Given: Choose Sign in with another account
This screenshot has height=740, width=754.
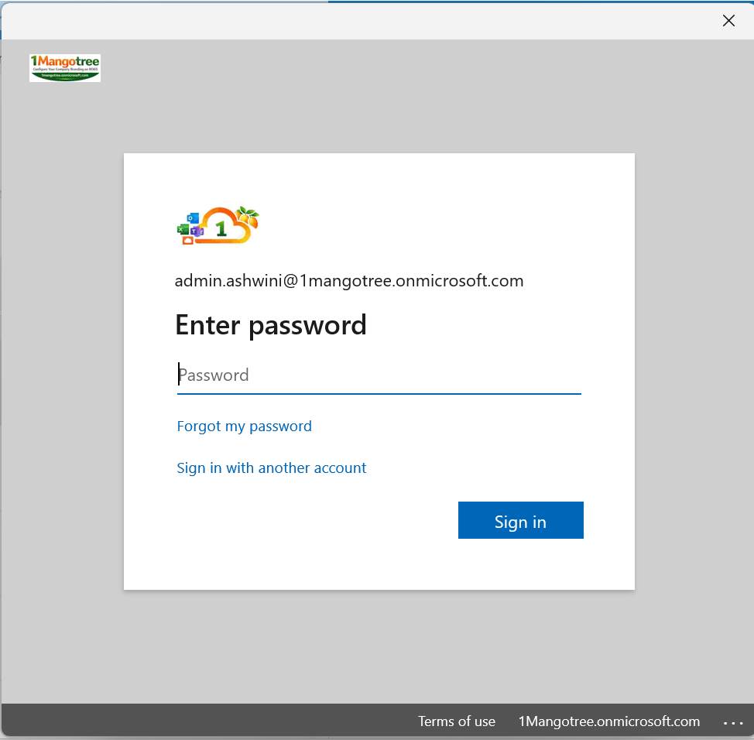Looking at the screenshot, I should point(271,468).
